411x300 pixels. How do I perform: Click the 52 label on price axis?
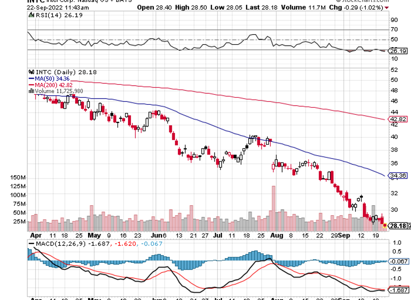tap(394, 70)
